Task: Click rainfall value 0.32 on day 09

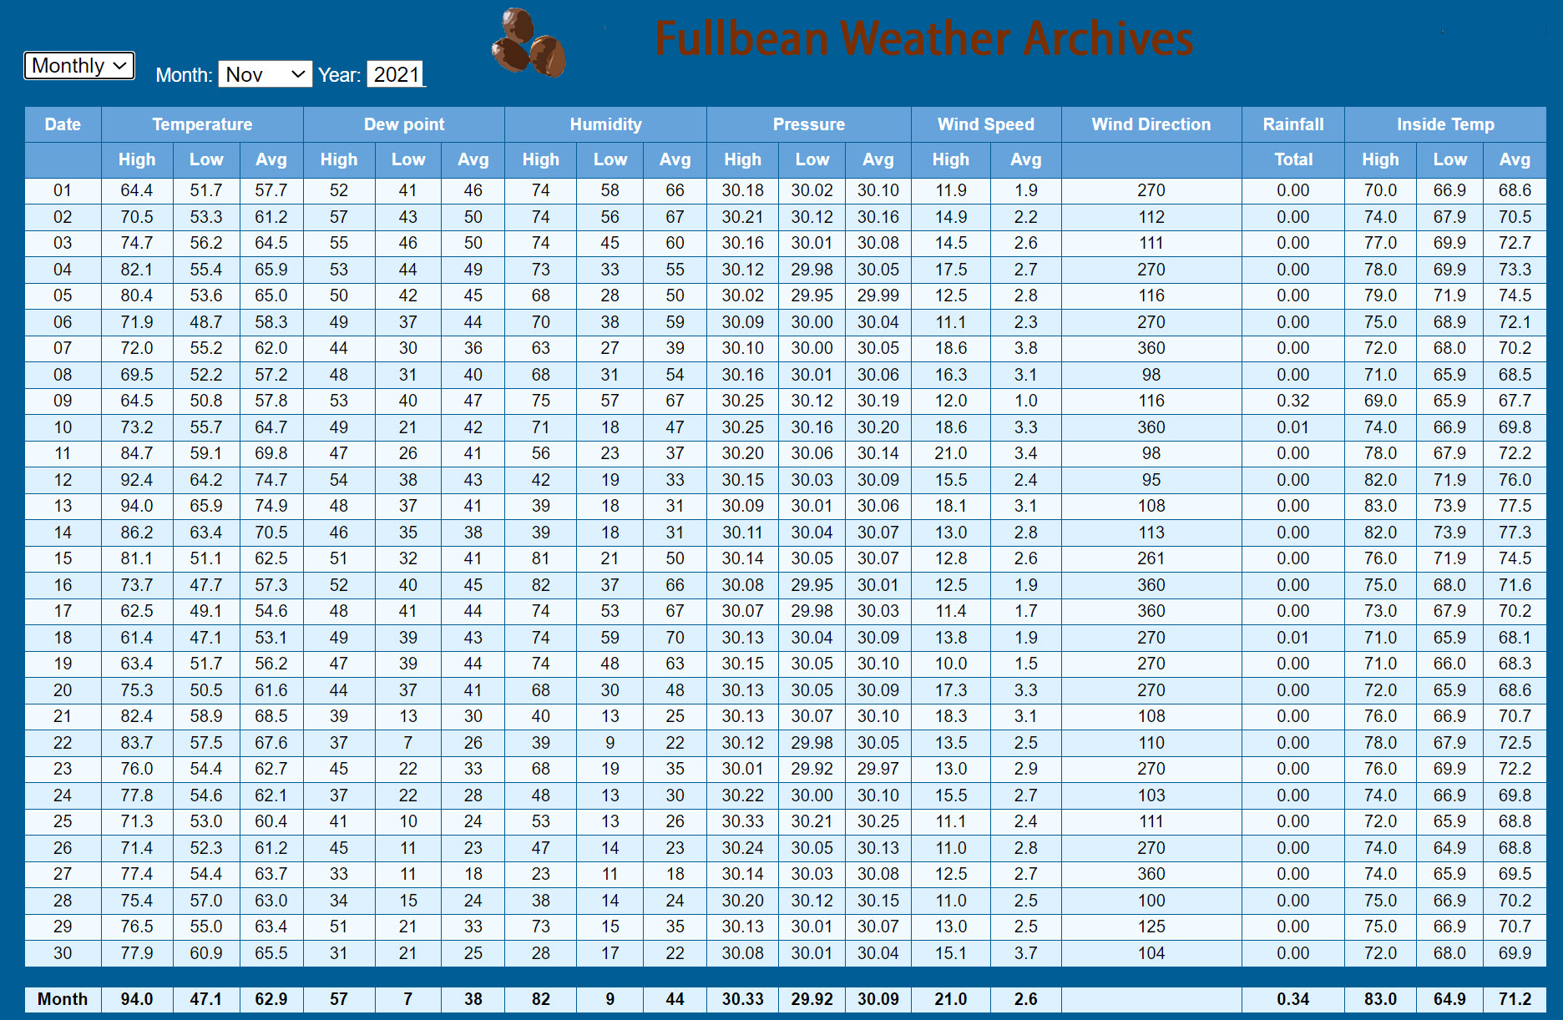Action: point(1292,401)
